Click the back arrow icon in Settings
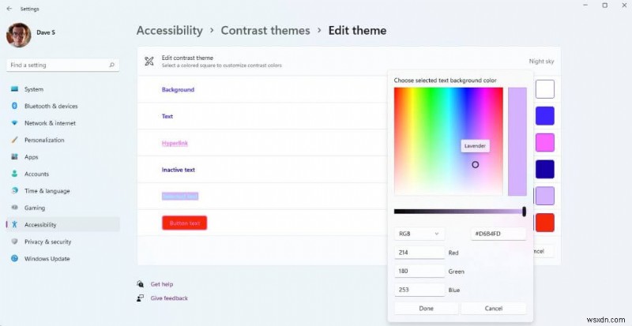This screenshot has width=632, height=326. (9, 9)
